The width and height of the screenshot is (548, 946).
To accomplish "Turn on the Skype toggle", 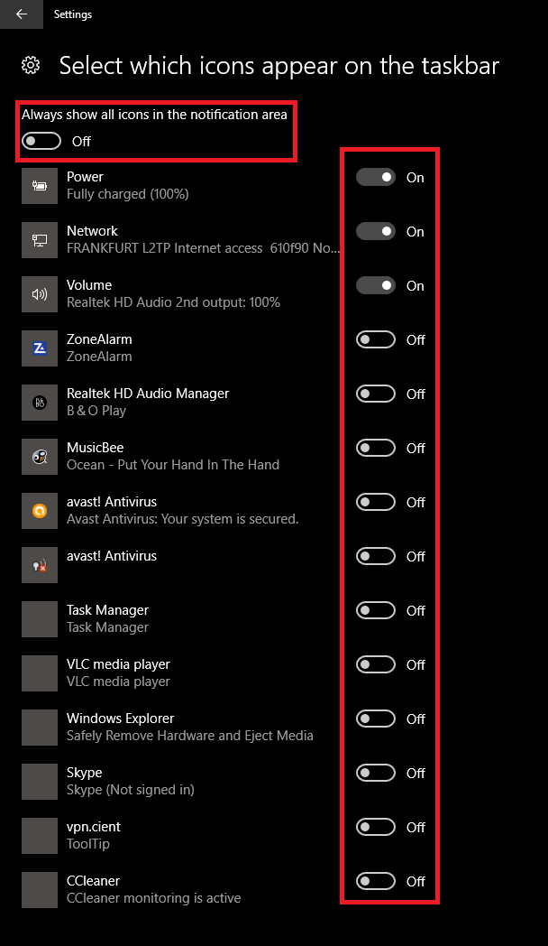I will coord(376,773).
